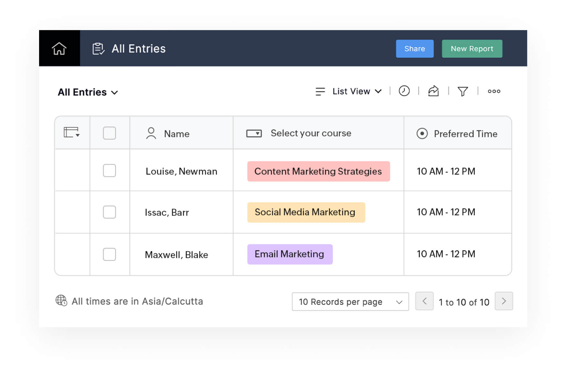The width and height of the screenshot is (566, 375).
Task: Click the history clock icon
Action: 404,91
